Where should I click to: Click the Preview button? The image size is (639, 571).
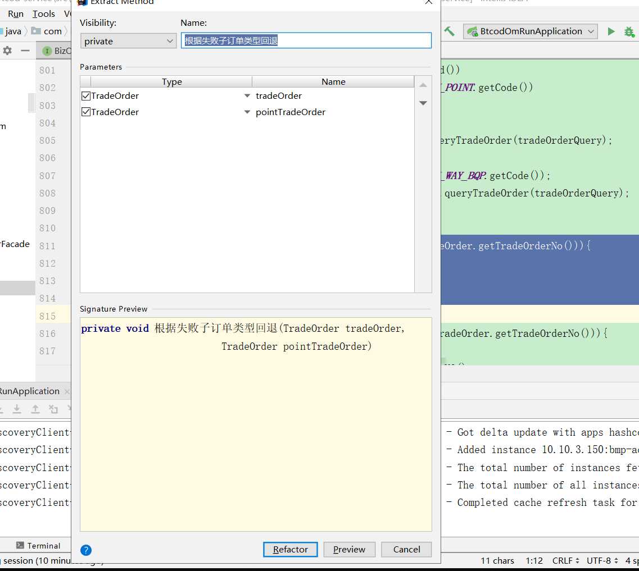tap(349, 549)
